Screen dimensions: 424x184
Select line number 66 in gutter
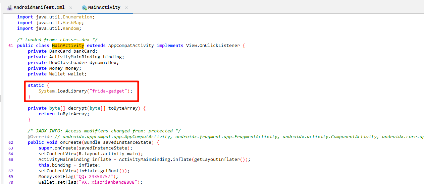[x=10, y=160]
